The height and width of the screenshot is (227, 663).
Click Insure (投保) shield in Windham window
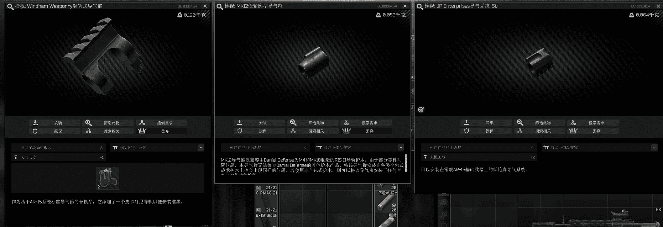pyautogui.click(x=54, y=131)
